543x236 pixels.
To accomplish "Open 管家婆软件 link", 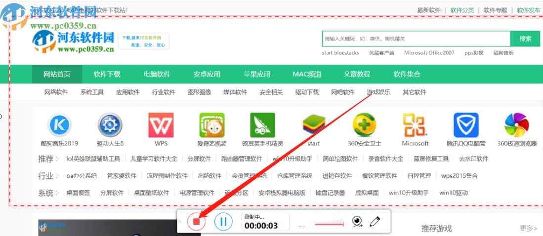I will coord(122,176).
